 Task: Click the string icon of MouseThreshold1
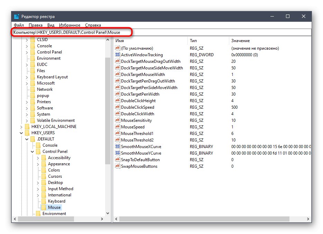[118, 134]
